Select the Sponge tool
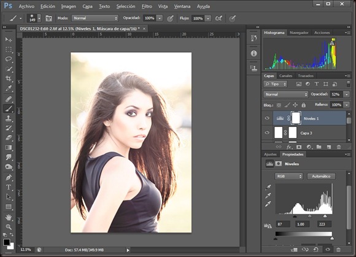The image size is (356, 257). pyautogui.click(x=9, y=167)
